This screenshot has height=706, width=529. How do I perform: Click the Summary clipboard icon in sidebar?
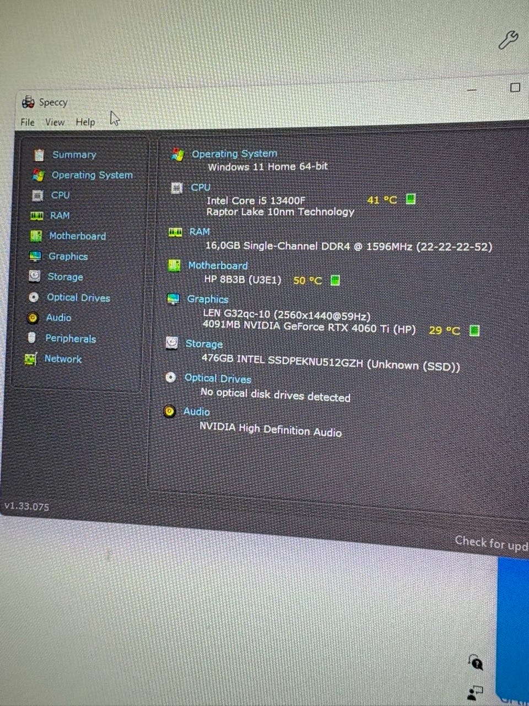point(39,155)
